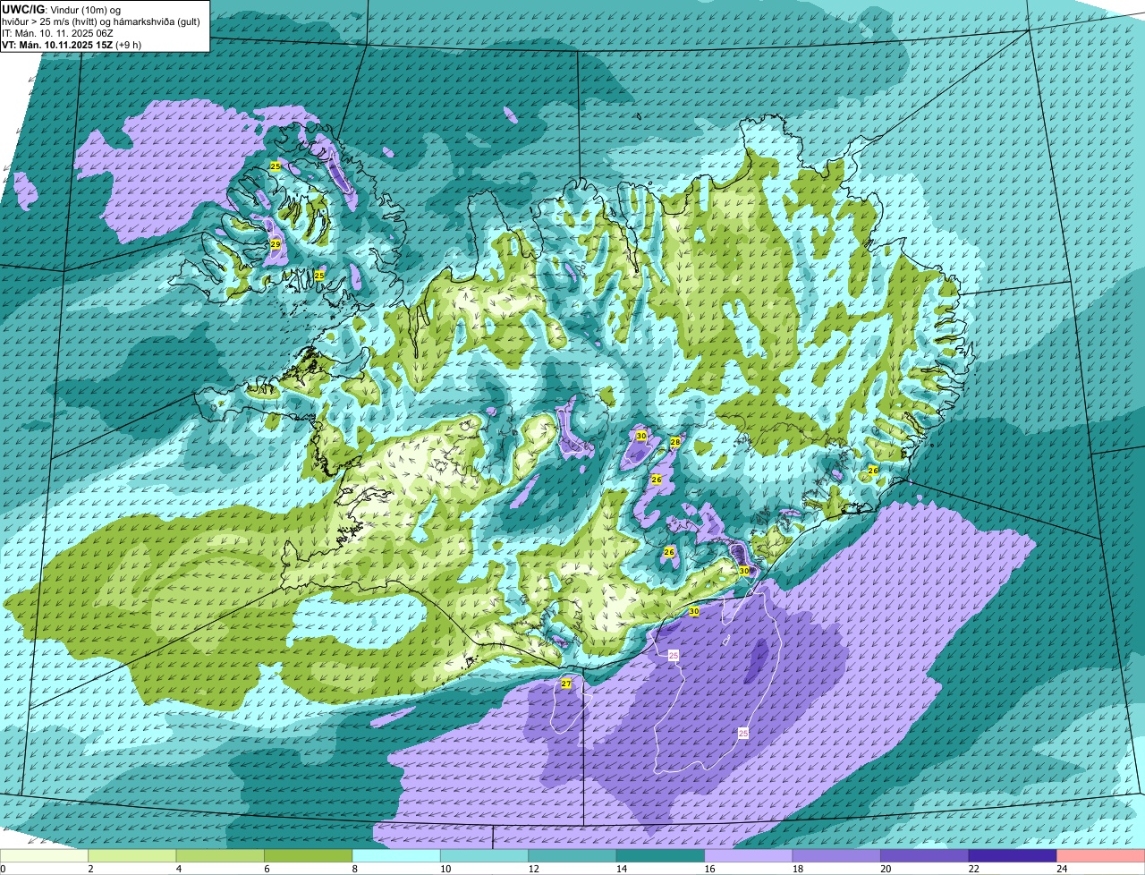Click the yellow 29 gust label
The width and height of the screenshot is (1145, 875).
tap(276, 244)
